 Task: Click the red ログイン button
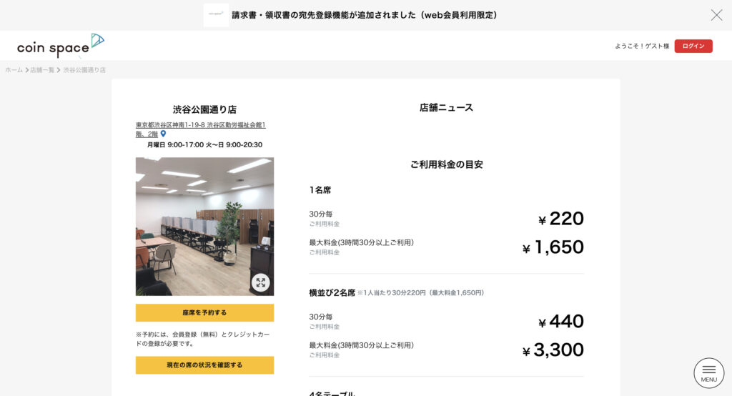point(693,46)
